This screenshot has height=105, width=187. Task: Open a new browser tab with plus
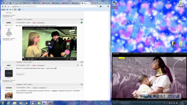tap(95, 3)
